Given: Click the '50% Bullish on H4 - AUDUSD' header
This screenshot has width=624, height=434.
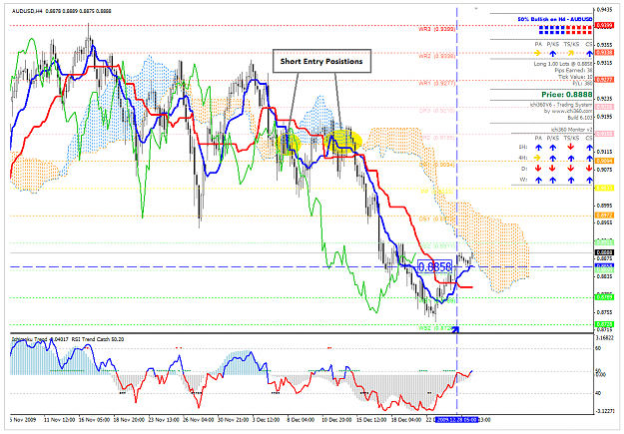Looking at the screenshot, I should (x=555, y=19).
